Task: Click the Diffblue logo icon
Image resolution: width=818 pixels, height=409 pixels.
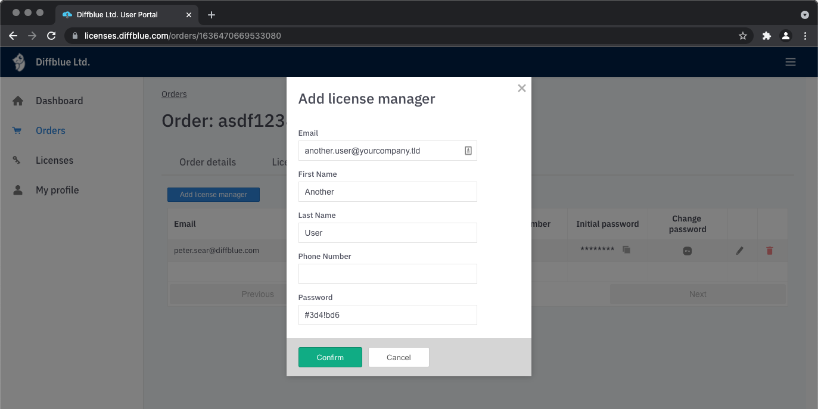Action: click(20, 62)
